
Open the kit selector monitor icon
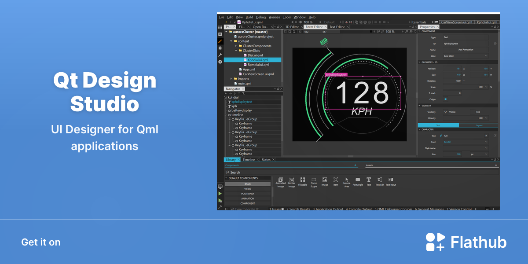click(x=220, y=187)
